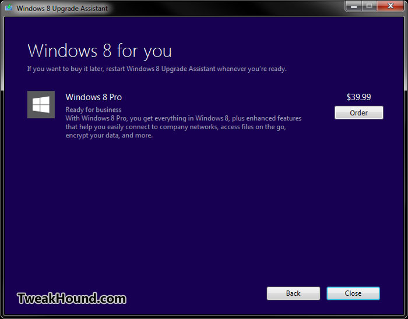Select the "Windows 8 Pro" product name
408x319 pixels.
94,97
